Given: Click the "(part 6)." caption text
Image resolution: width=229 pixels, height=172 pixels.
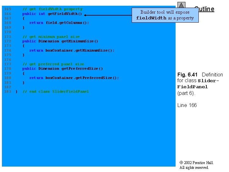Looking at the screenshot, I should (x=186, y=93).
